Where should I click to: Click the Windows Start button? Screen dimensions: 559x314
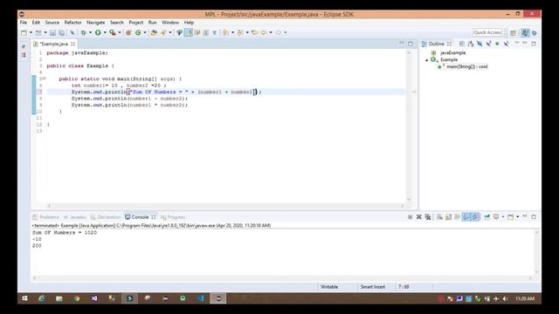pyautogui.click(x=24, y=298)
